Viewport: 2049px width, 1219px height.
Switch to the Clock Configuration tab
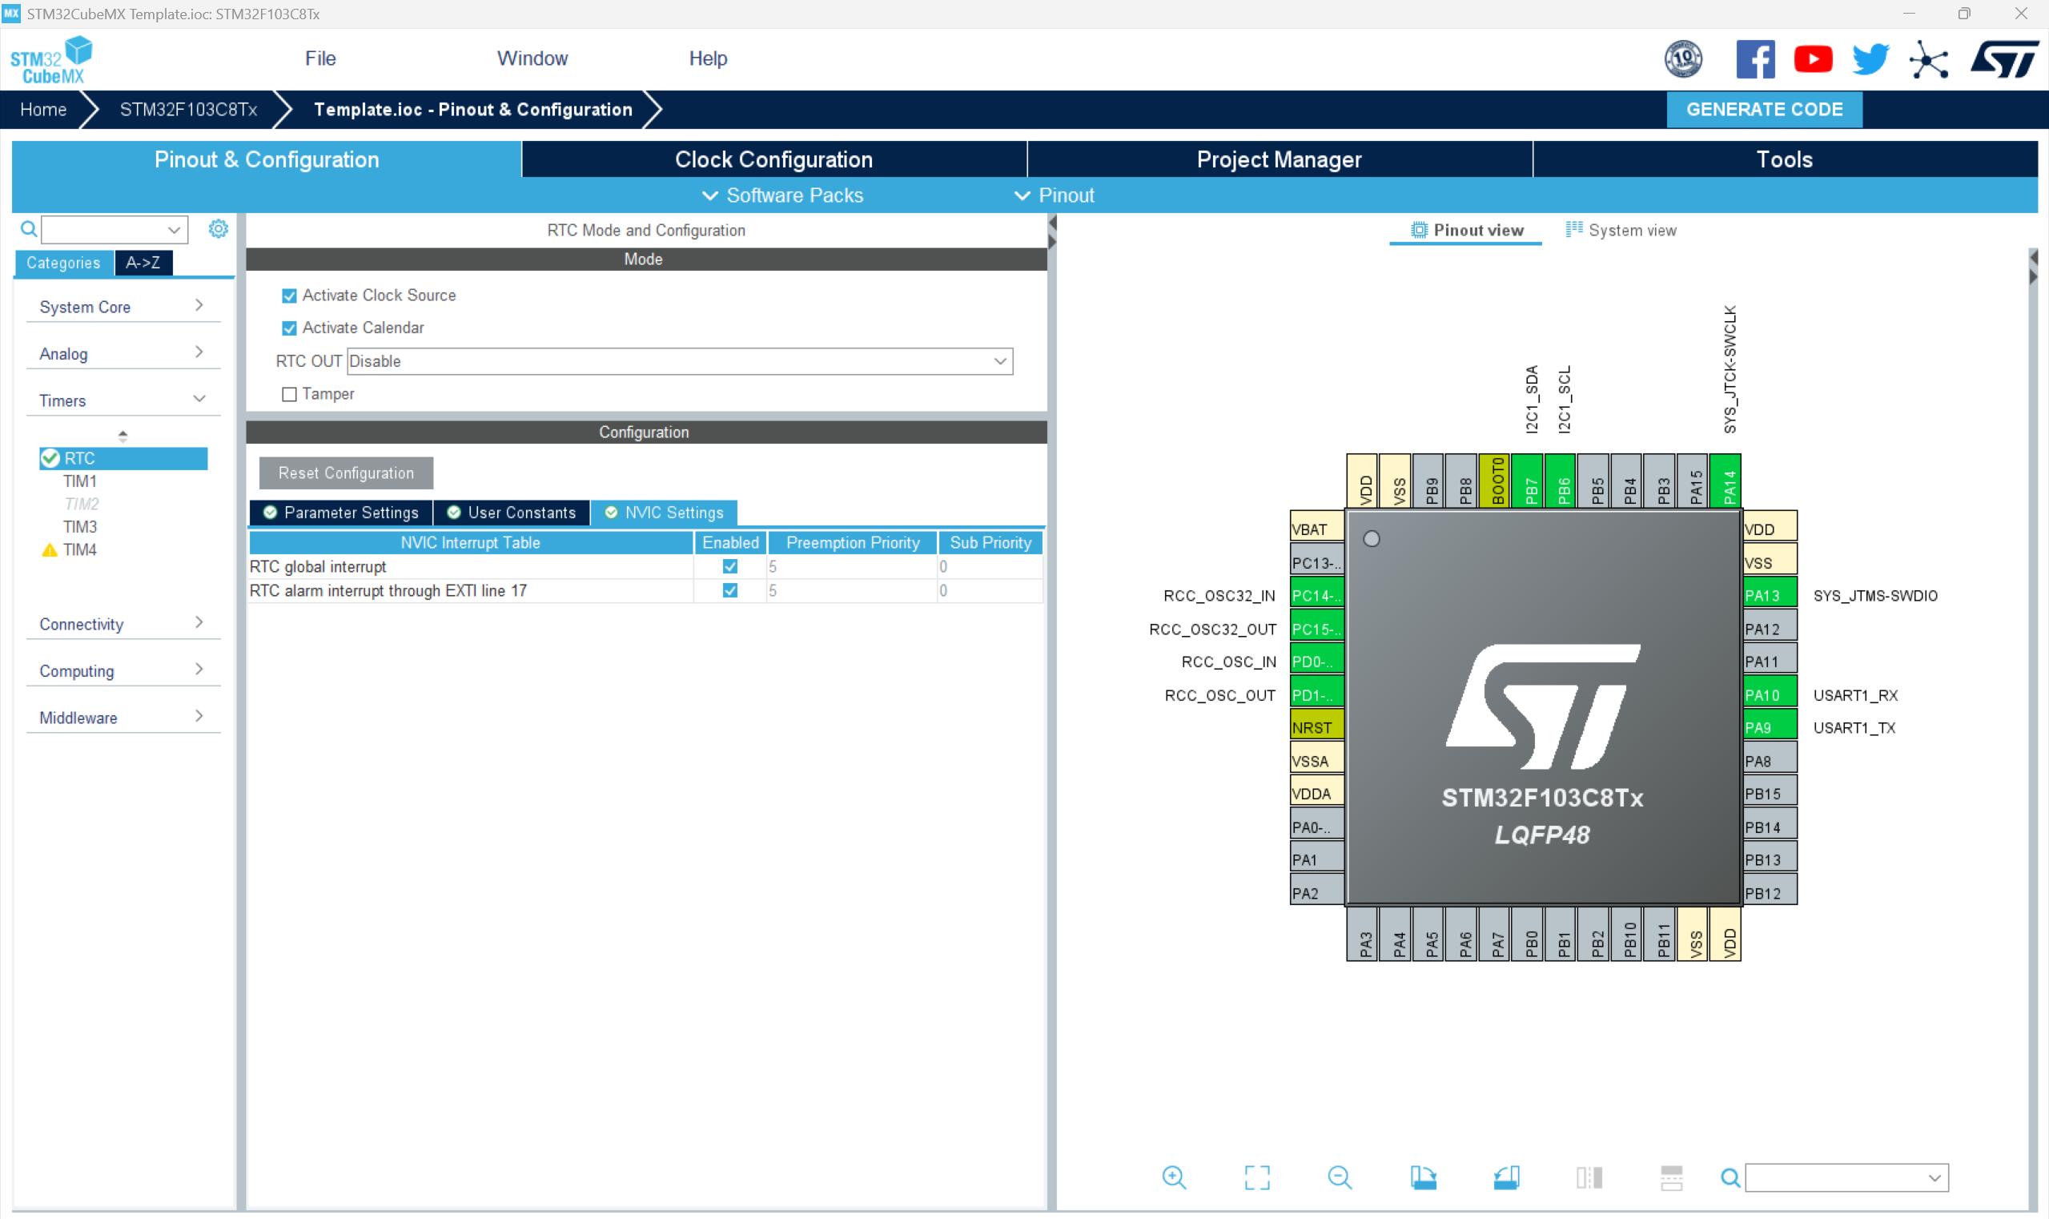[x=773, y=159]
